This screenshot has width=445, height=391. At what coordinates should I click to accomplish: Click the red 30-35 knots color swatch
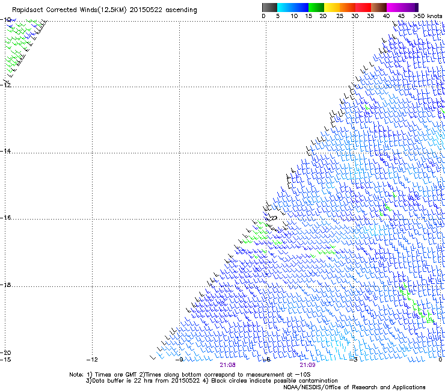click(363, 7)
